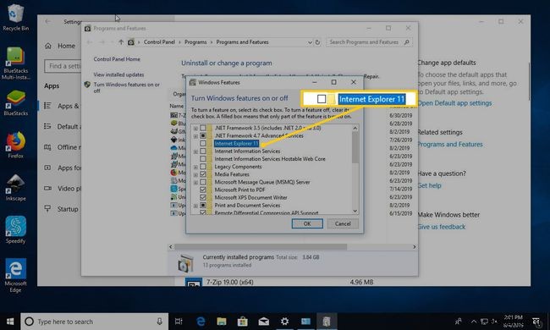Uncheck the Media Features checkbox
The width and height of the screenshot is (550, 330).
click(x=203, y=174)
